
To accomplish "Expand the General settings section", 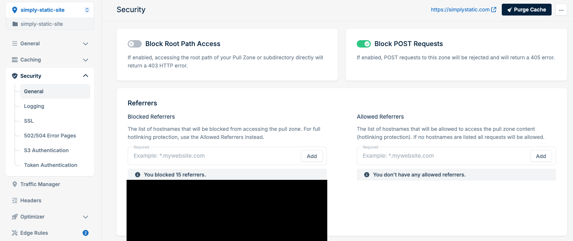I will [x=85, y=43].
